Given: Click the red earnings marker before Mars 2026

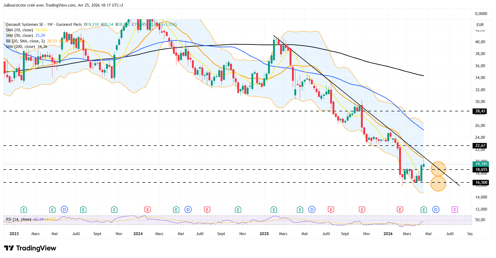Looking at the screenshot, I should point(400,210).
